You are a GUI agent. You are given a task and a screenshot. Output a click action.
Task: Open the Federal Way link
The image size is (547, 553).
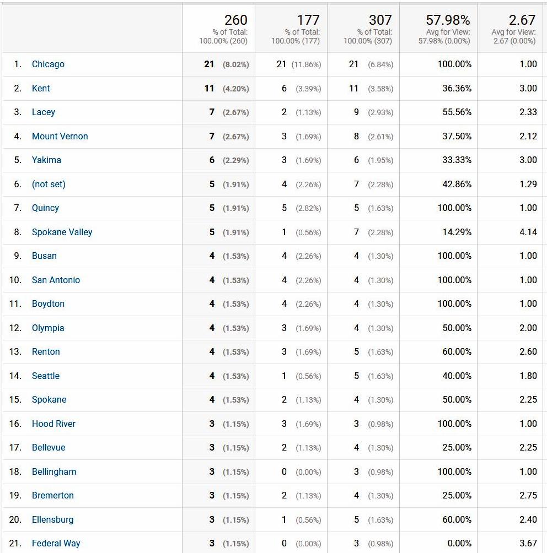coord(56,544)
